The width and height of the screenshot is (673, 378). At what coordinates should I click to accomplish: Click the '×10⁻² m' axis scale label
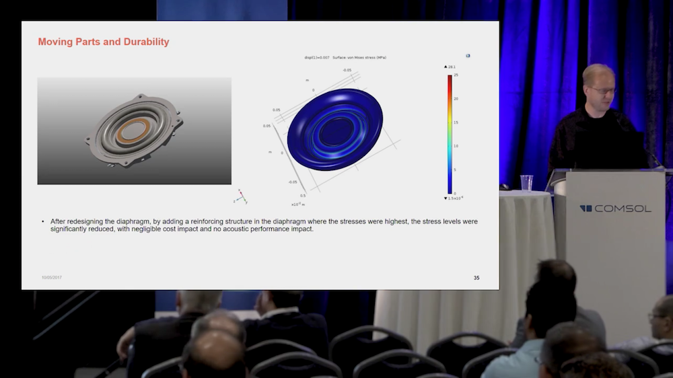[x=298, y=204]
